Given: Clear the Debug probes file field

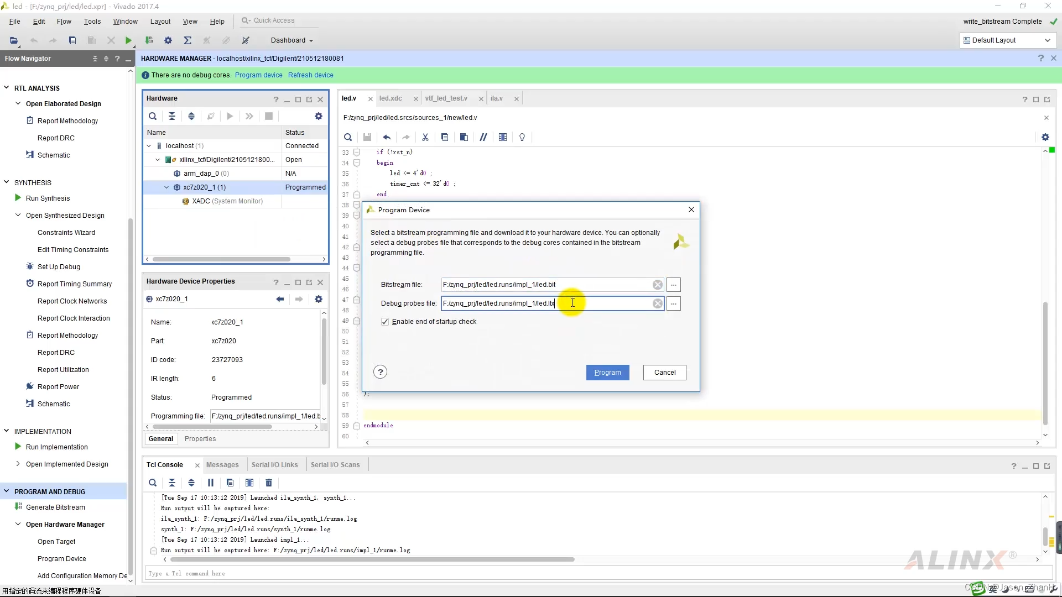Looking at the screenshot, I should tap(657, 303).
